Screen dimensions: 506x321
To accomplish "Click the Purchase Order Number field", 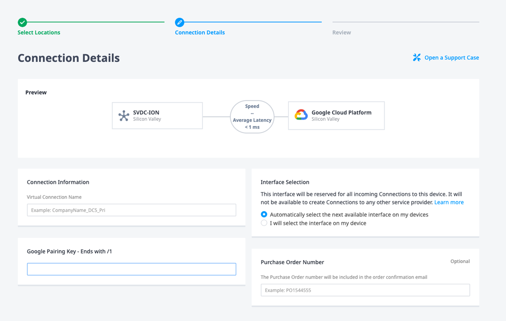I will 365,290.
